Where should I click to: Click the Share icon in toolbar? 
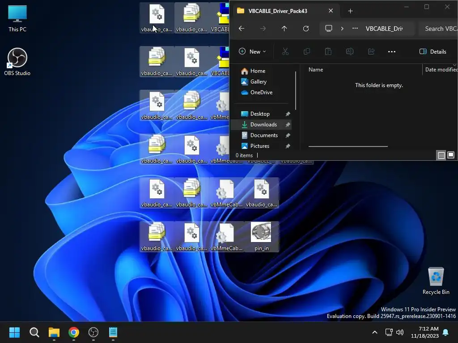371,52
